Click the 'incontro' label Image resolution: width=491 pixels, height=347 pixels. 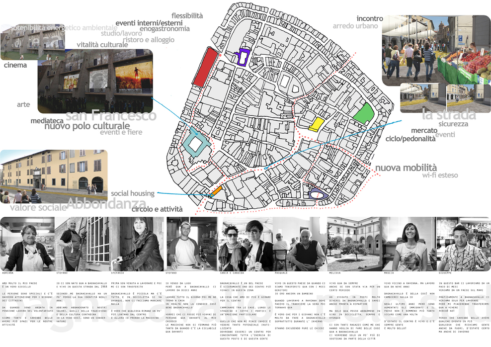(x=370, y=19)
